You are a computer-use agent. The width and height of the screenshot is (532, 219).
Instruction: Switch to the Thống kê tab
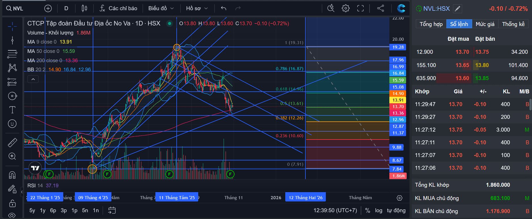click(x=513, y=24)
